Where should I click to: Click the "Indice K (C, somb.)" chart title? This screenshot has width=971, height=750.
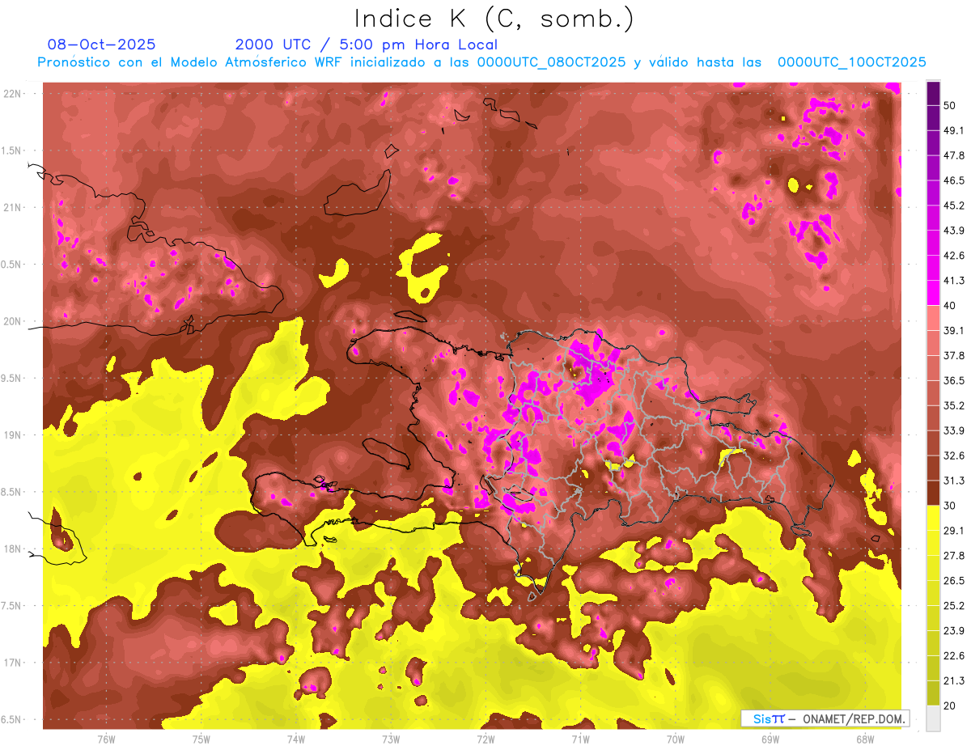tap(494, 19)
